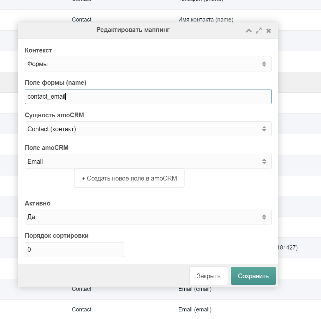Click the Сущность amoCRM label
Viewport: 321px width, 319px height.
tap(54, 115)
